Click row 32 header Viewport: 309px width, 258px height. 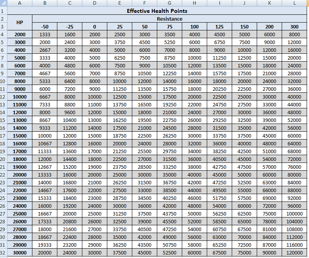click(2, 253)
